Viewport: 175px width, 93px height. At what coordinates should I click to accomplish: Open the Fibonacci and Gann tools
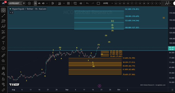click(x=3, y=21)
